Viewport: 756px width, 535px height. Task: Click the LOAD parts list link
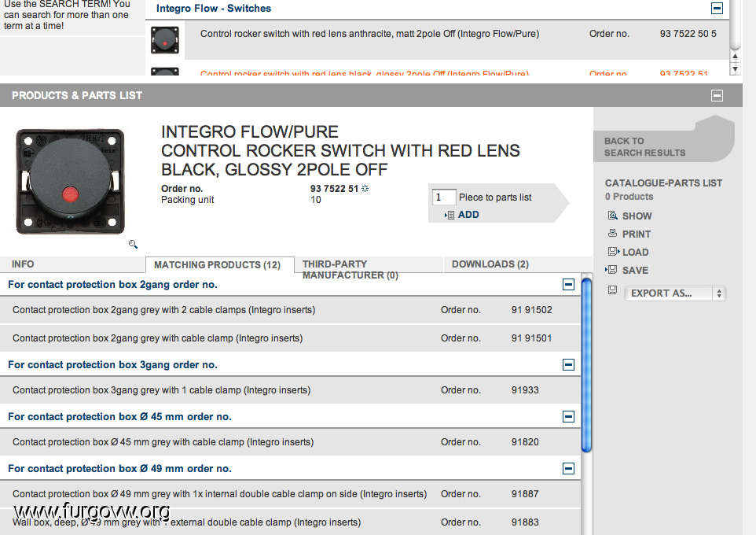(x=636, y=252)
